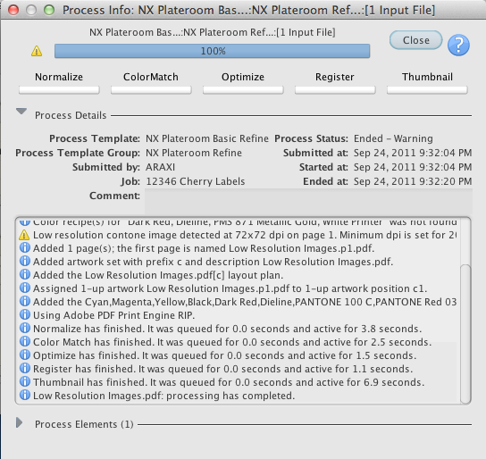Click the warning icon on low resolution message

click(x=24, y=235)
